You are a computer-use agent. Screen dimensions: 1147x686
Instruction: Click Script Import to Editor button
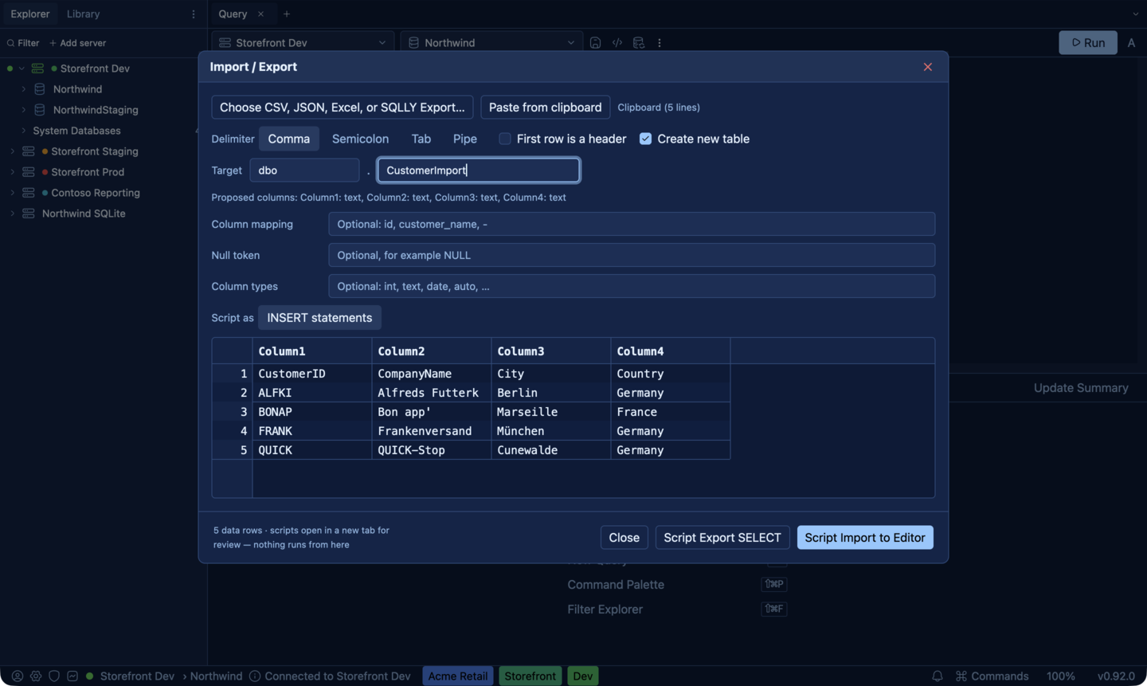(x=865, y=538)
